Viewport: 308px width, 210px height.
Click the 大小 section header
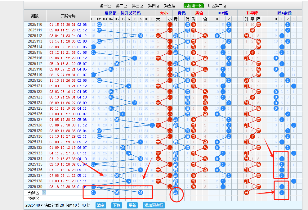[x=164, y=13]
